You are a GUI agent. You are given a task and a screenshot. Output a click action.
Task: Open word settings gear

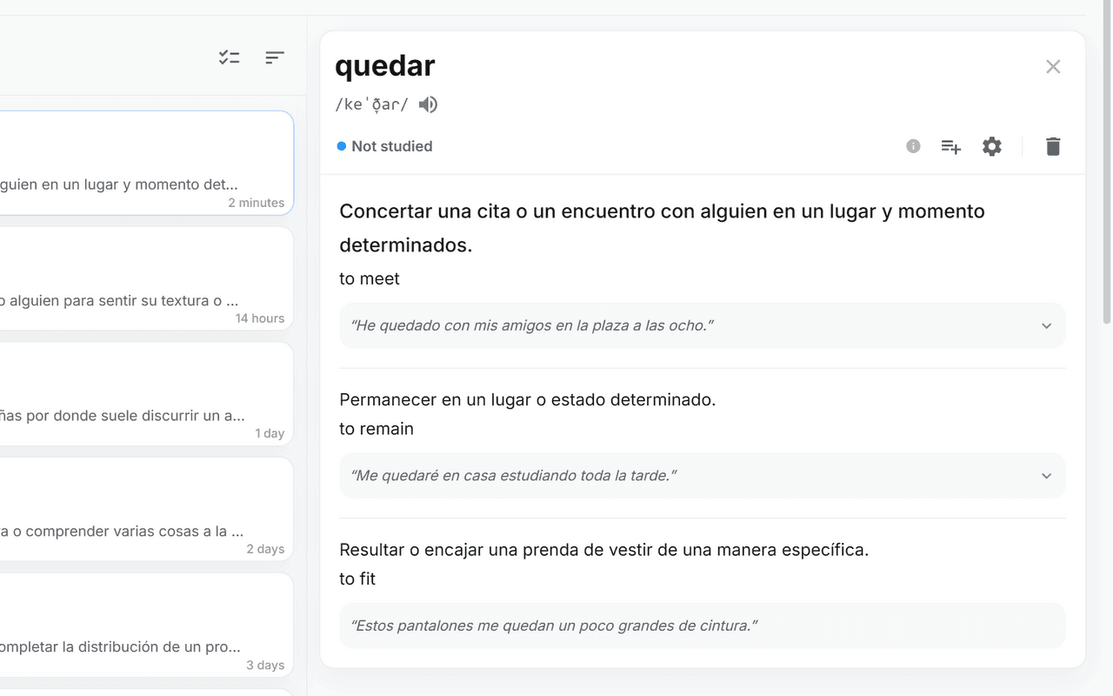tap(992, 146)
